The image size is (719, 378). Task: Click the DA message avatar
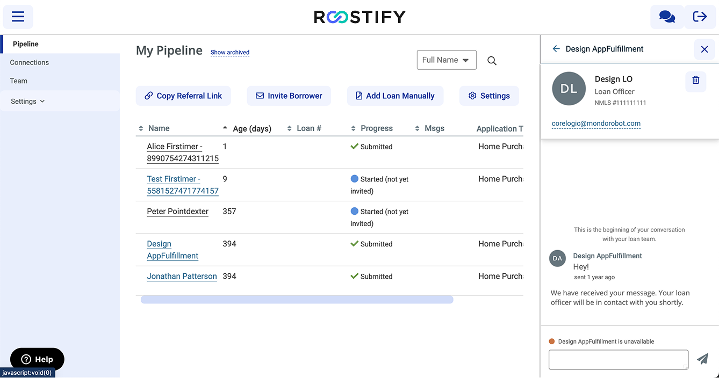[x=557, y=258]
